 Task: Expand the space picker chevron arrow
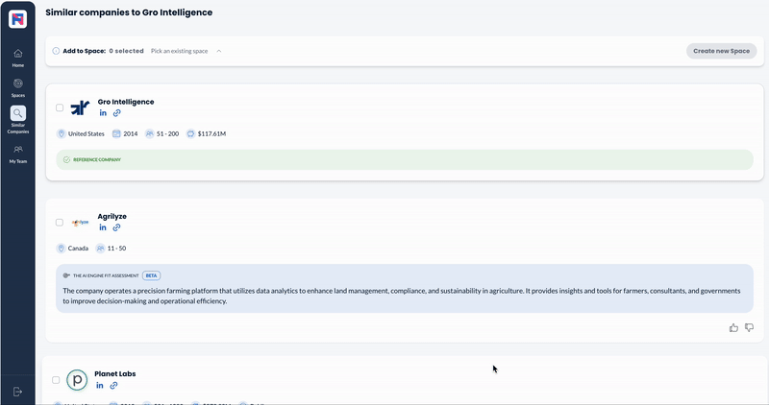(218, 51)
